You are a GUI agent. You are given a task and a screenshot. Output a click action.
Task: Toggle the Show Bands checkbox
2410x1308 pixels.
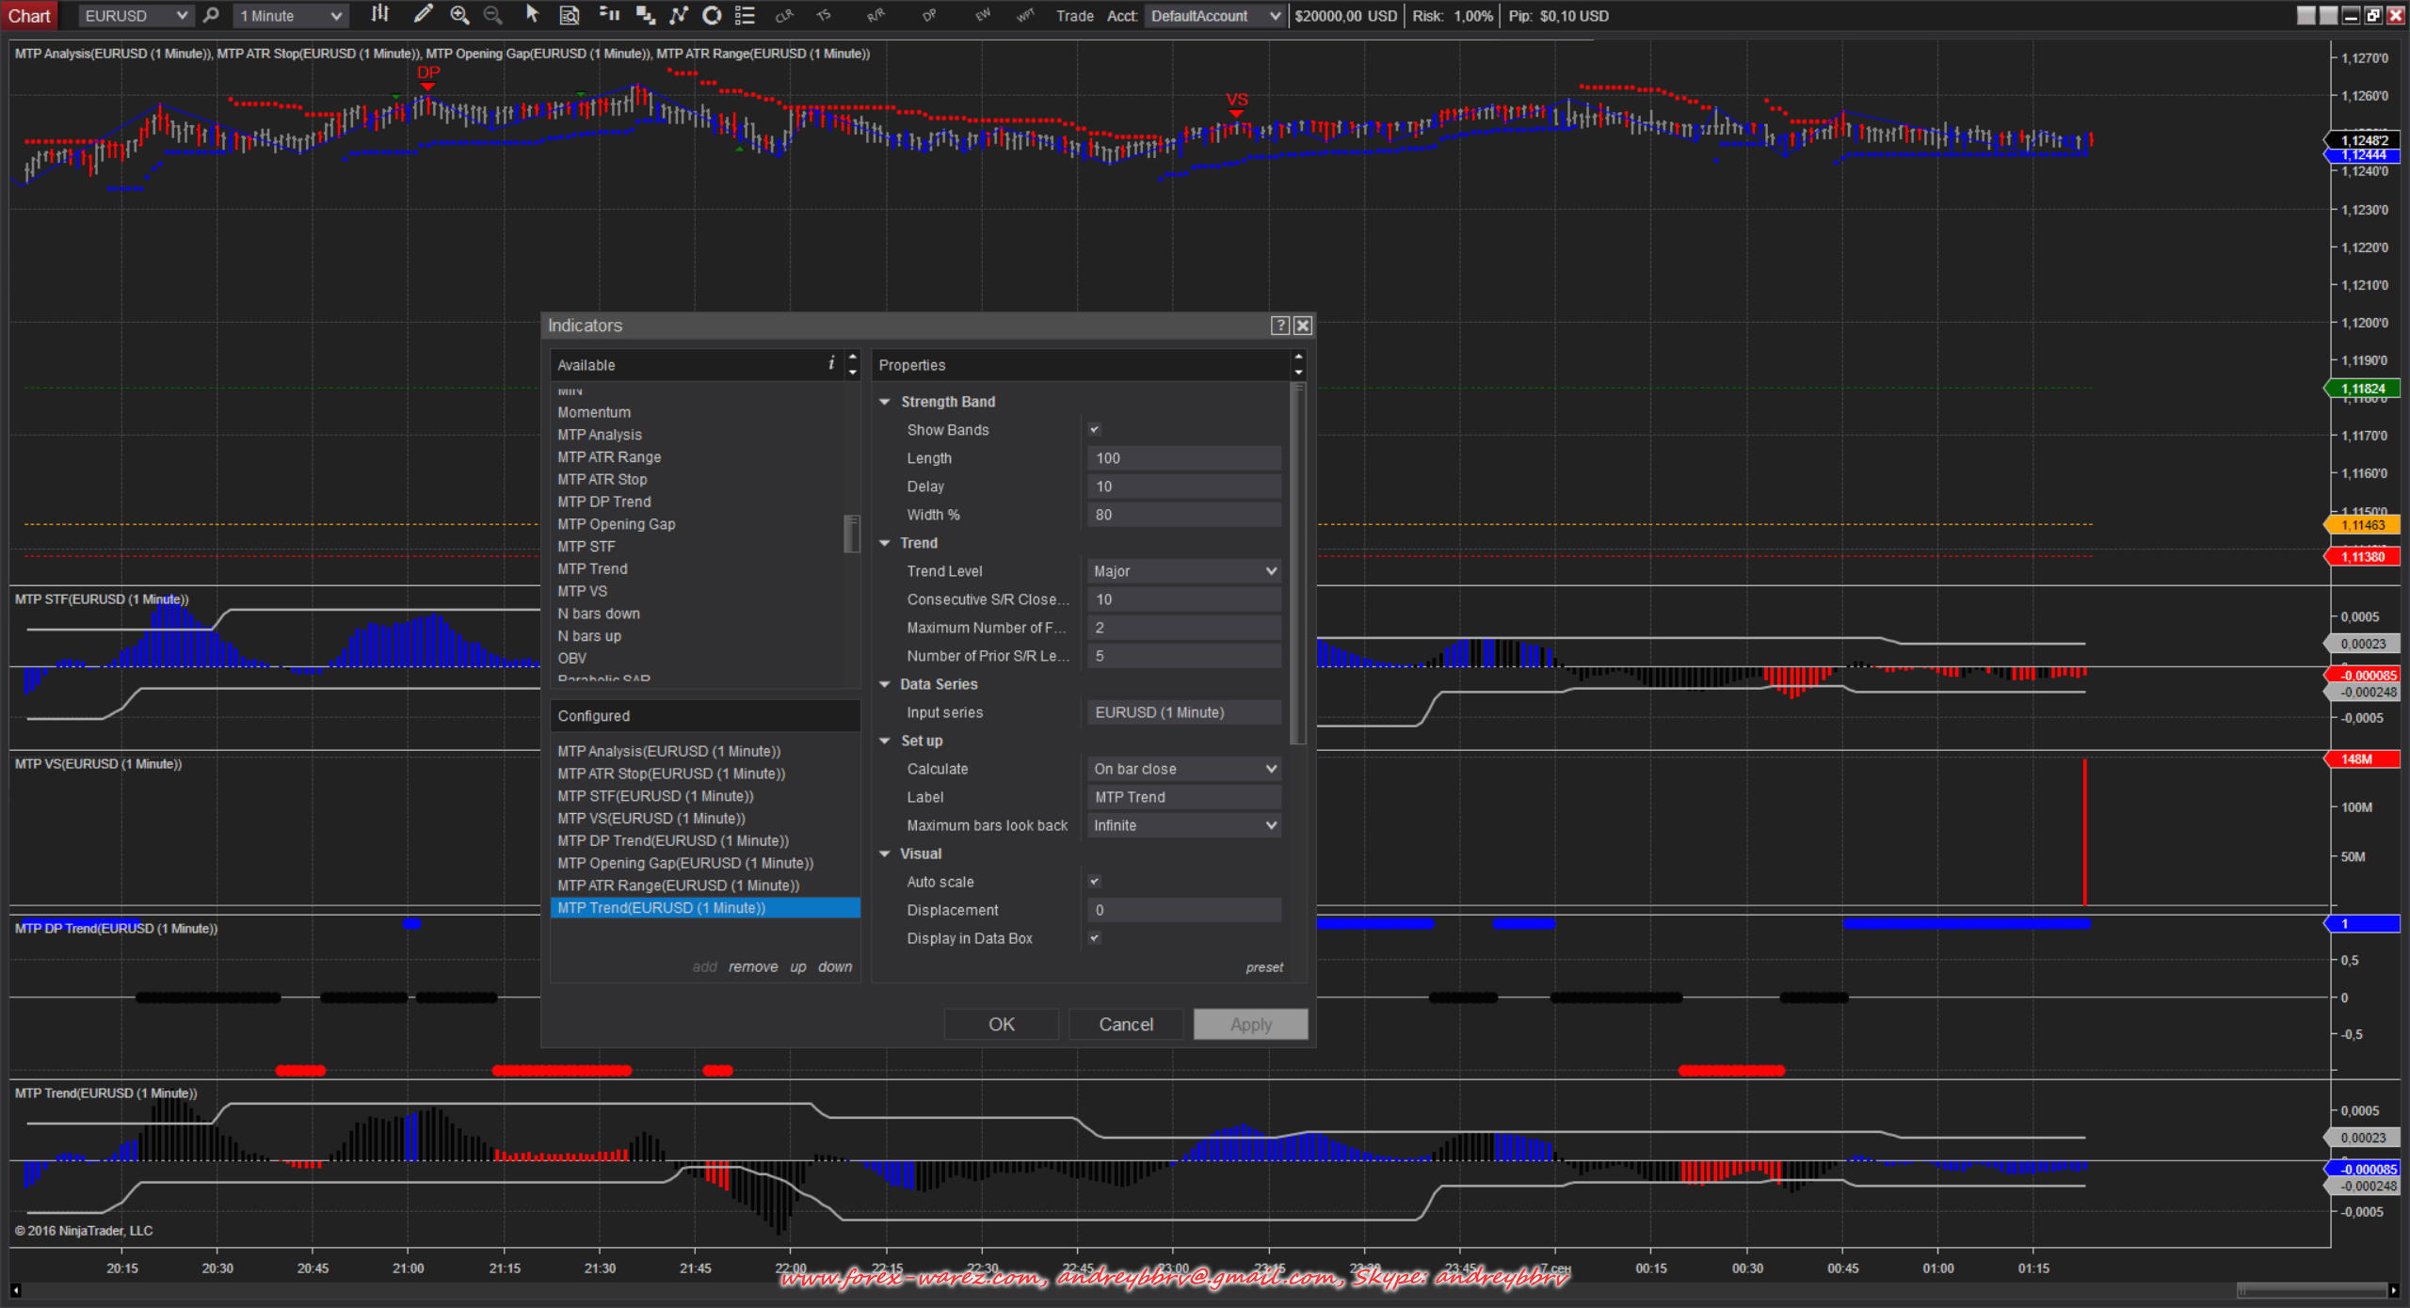[1095, 430]
